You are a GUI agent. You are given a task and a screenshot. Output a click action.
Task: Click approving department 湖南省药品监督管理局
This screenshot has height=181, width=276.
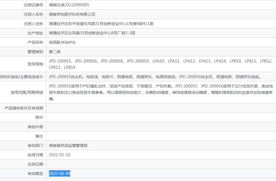click(x=68, y=146)
